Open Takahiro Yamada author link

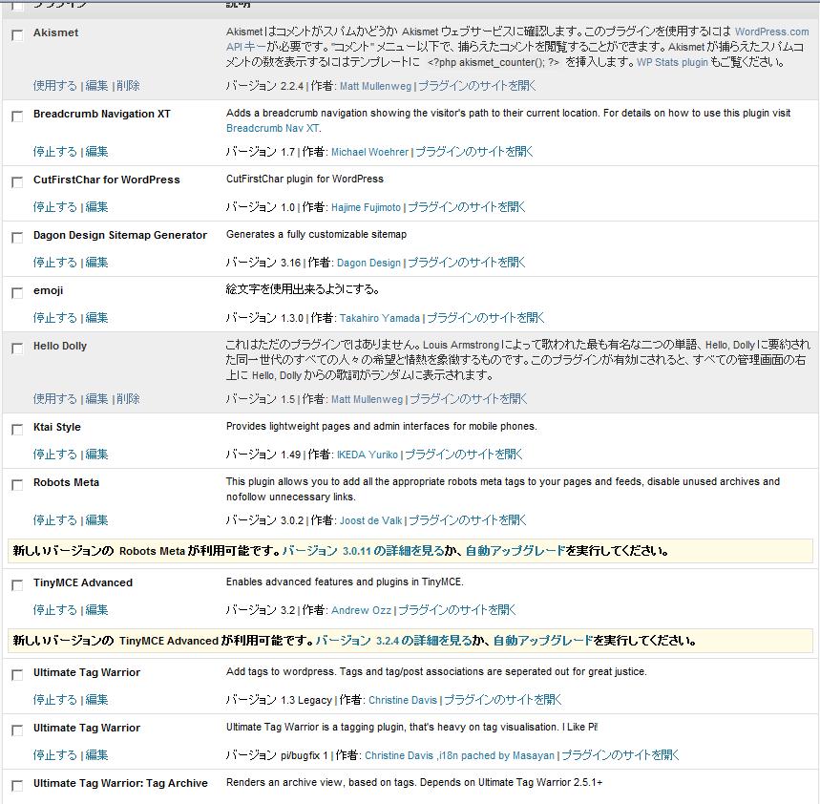pos(380,319)
